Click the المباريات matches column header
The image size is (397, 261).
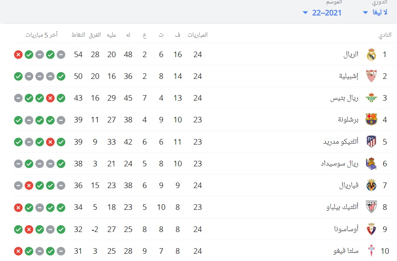(x=197, y=35)
